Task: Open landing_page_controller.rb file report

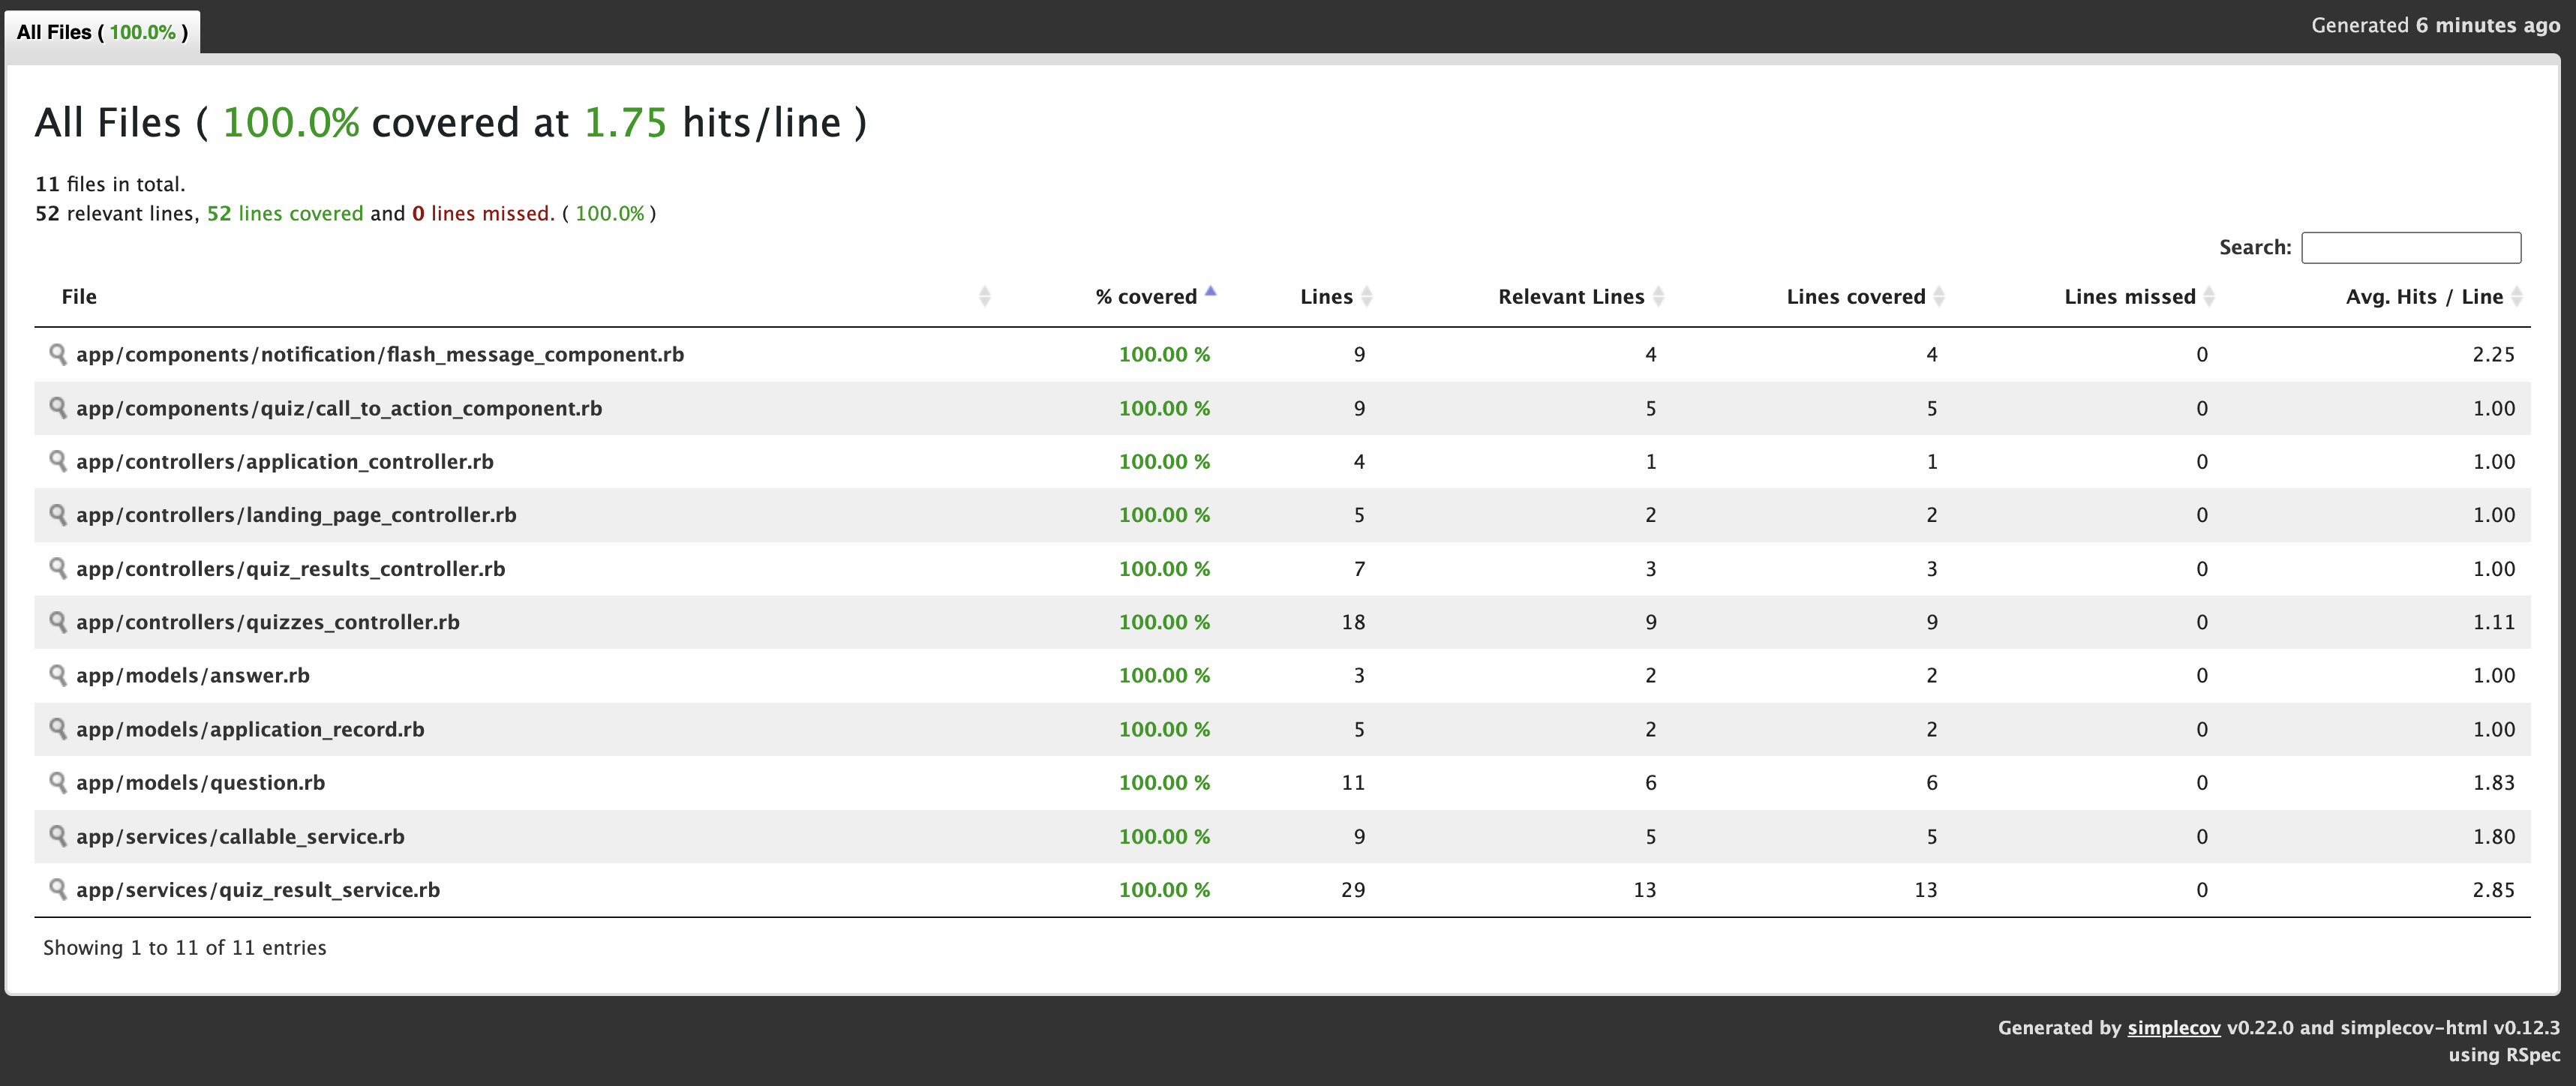Action: click(296, 515)
